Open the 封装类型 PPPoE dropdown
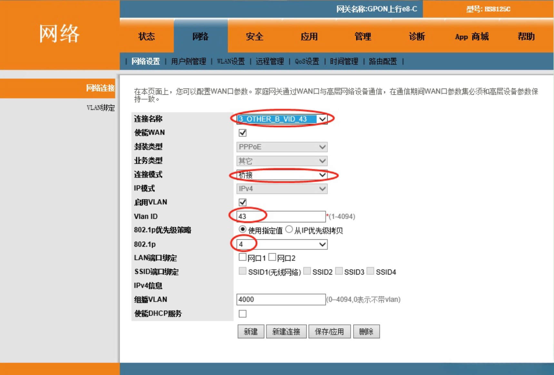This screenshot has height=375, width=554. click(322, 147)
